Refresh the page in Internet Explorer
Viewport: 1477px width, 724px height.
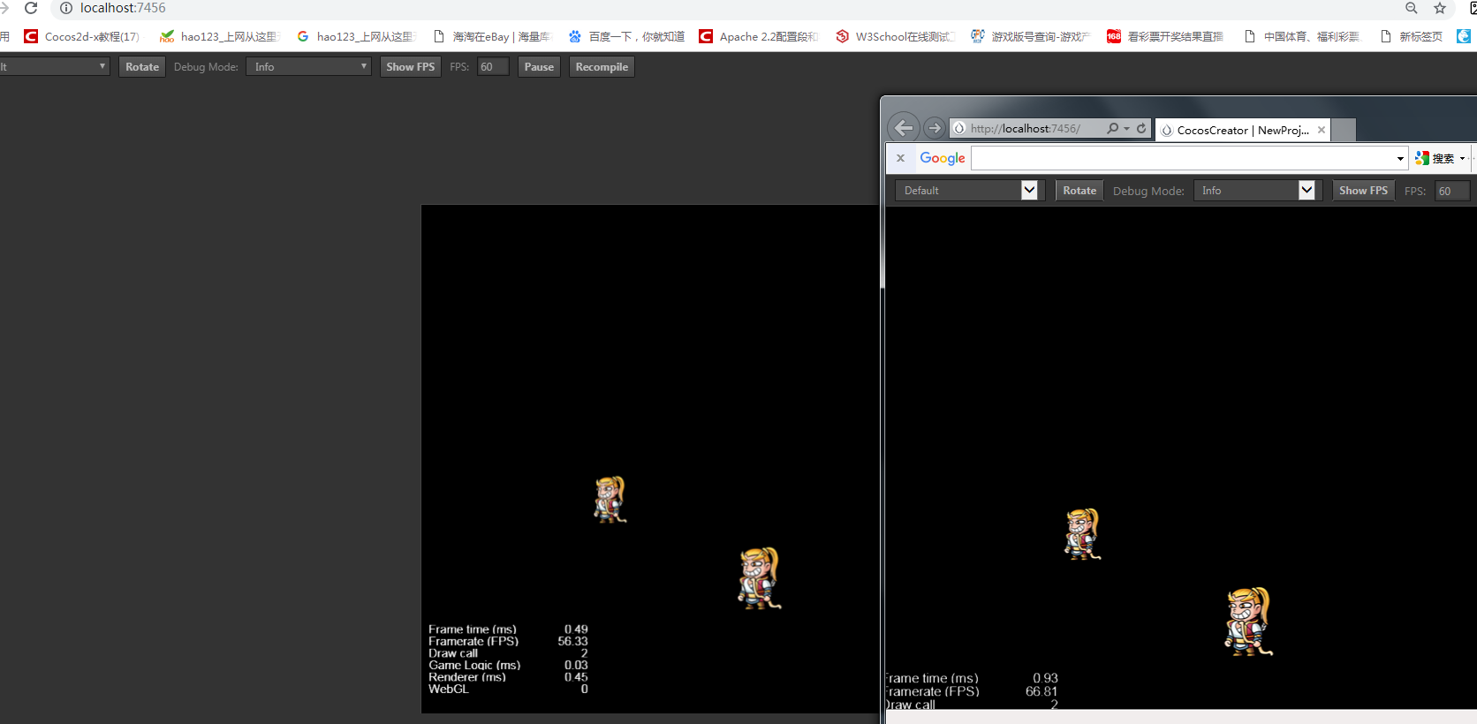(x=1141, y=128)
